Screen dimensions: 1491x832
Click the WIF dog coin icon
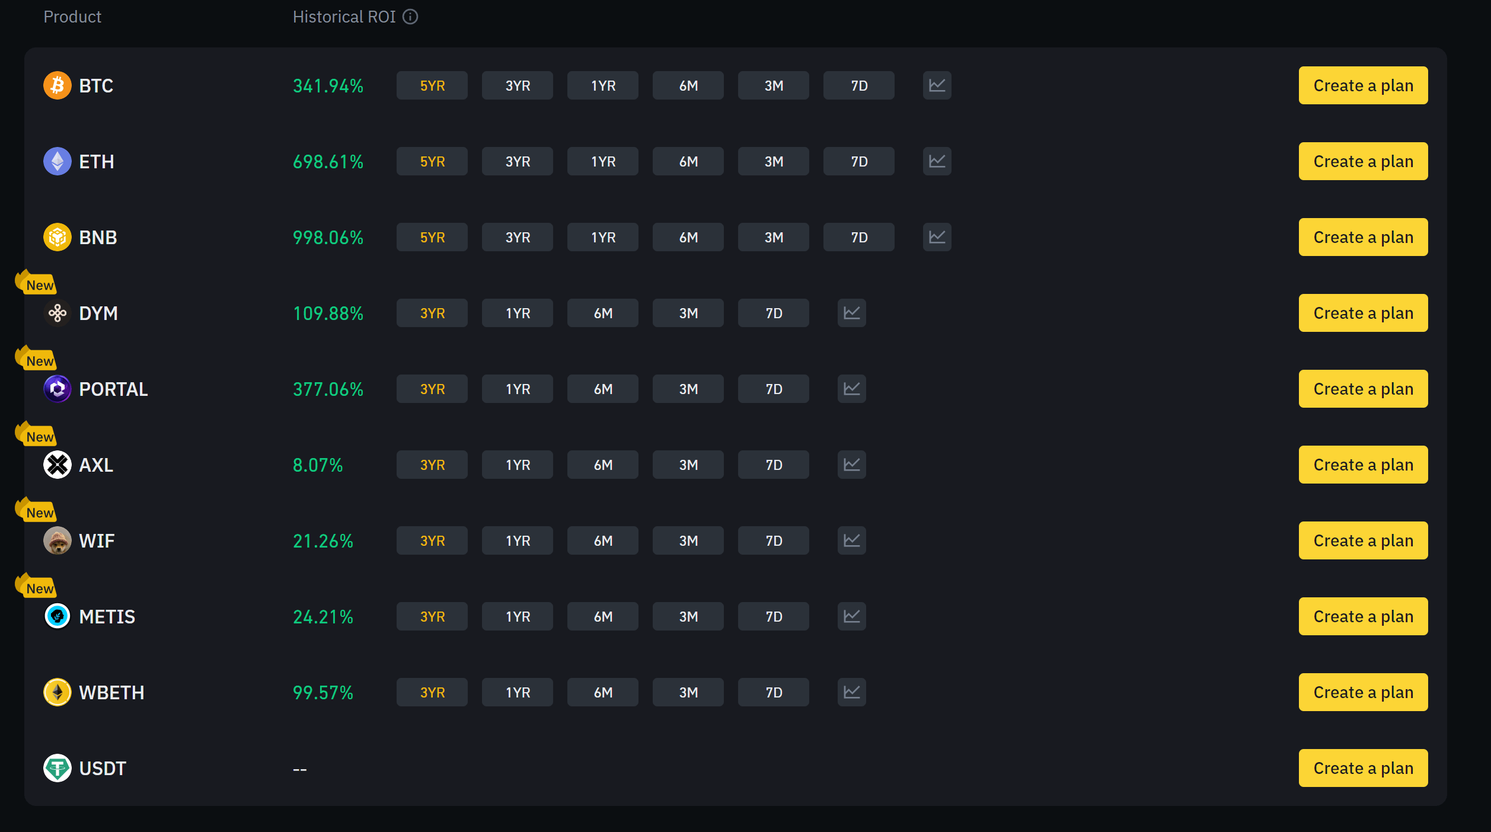coord(58,540)
